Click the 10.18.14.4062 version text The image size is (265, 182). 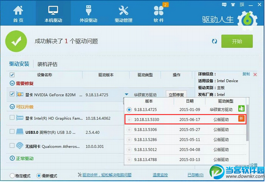pyautogui.click(x=98, y=118)
